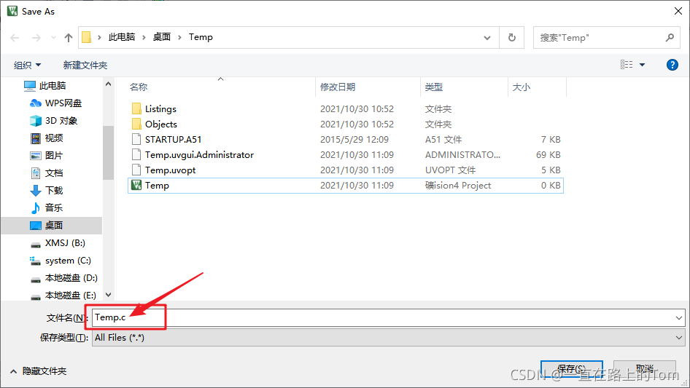Open the recent locations dropdown arrow

pos(53,38)
